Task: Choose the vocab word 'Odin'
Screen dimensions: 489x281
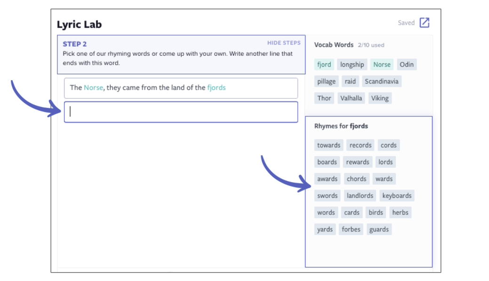Action: pyautogui.click(x=407, y=65)
